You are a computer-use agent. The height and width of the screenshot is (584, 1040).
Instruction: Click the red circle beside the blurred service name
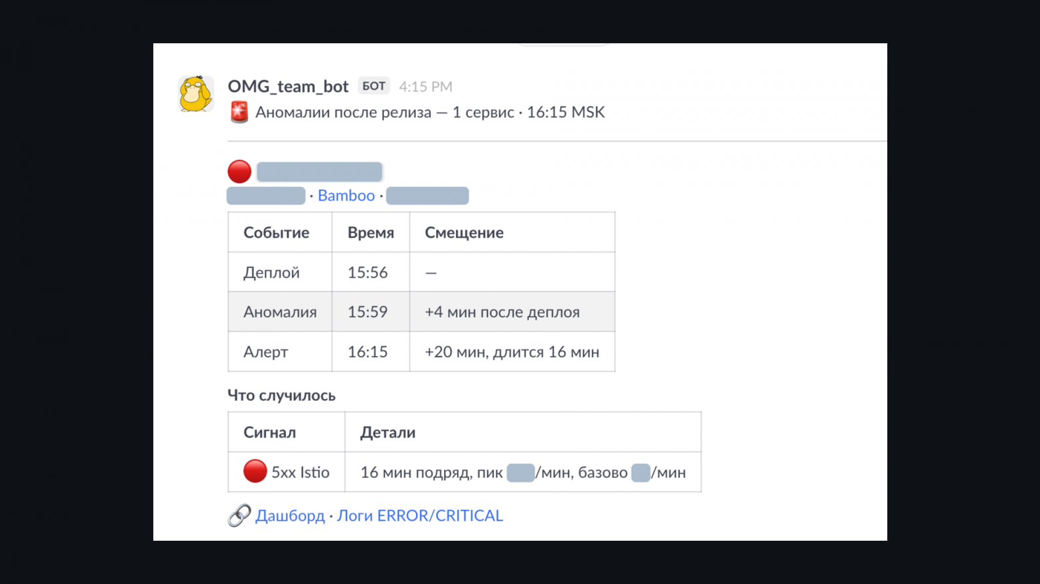239,172
